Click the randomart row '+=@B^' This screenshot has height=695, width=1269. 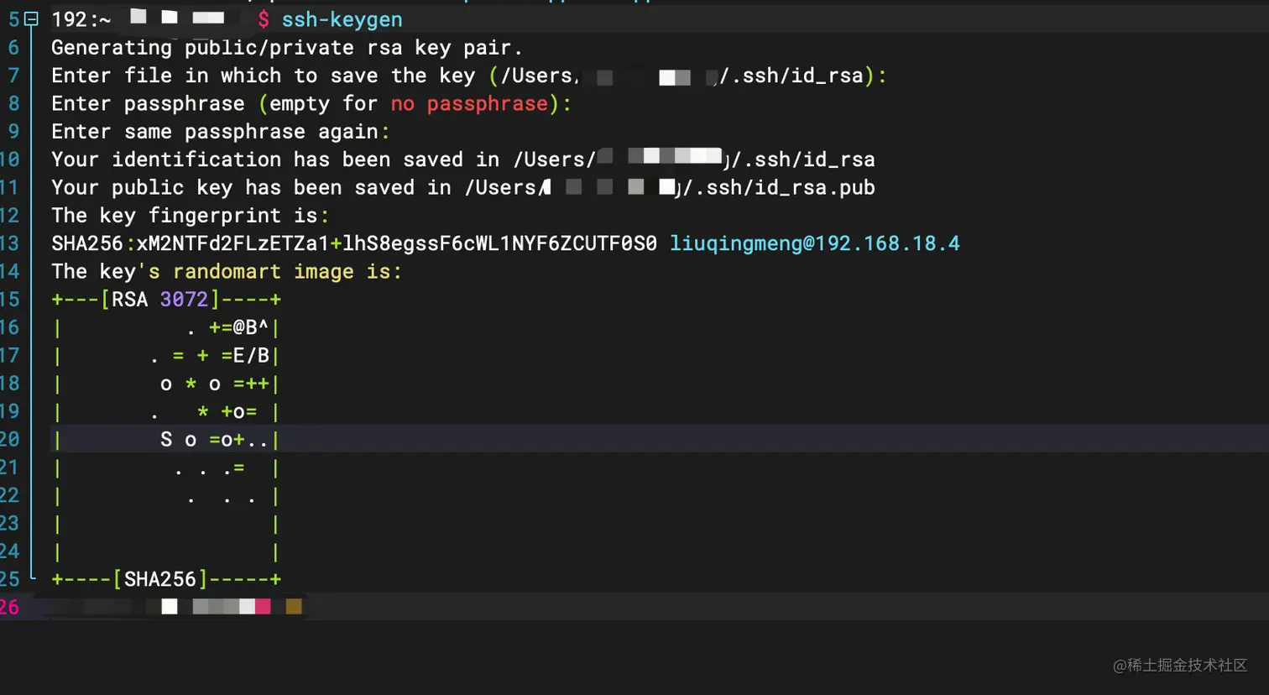(x=166, y=327)
